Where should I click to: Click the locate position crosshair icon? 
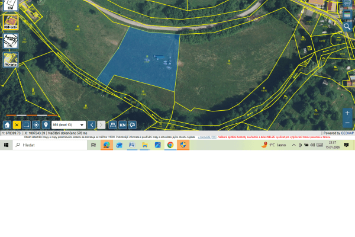(35, 125)
